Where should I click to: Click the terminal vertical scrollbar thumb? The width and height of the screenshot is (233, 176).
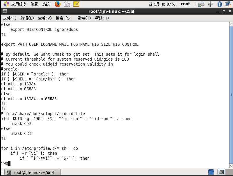click(x=231, y=95)
